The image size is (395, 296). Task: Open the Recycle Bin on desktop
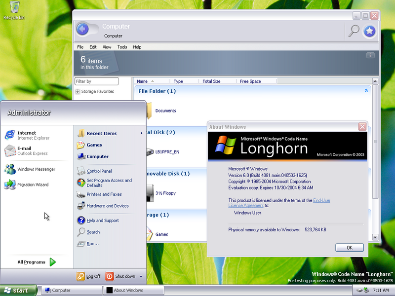tap(14, 9)
